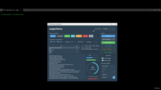Viewport: 161px width, 90px height.
Task: Click the outline button
Action: (108, 46)
